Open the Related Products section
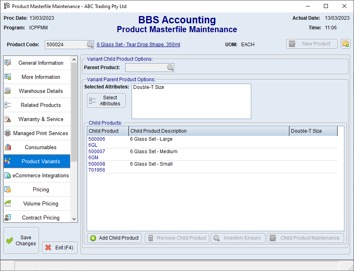Image resolution: width=354 pixels, height=271 pixels. 41,105
